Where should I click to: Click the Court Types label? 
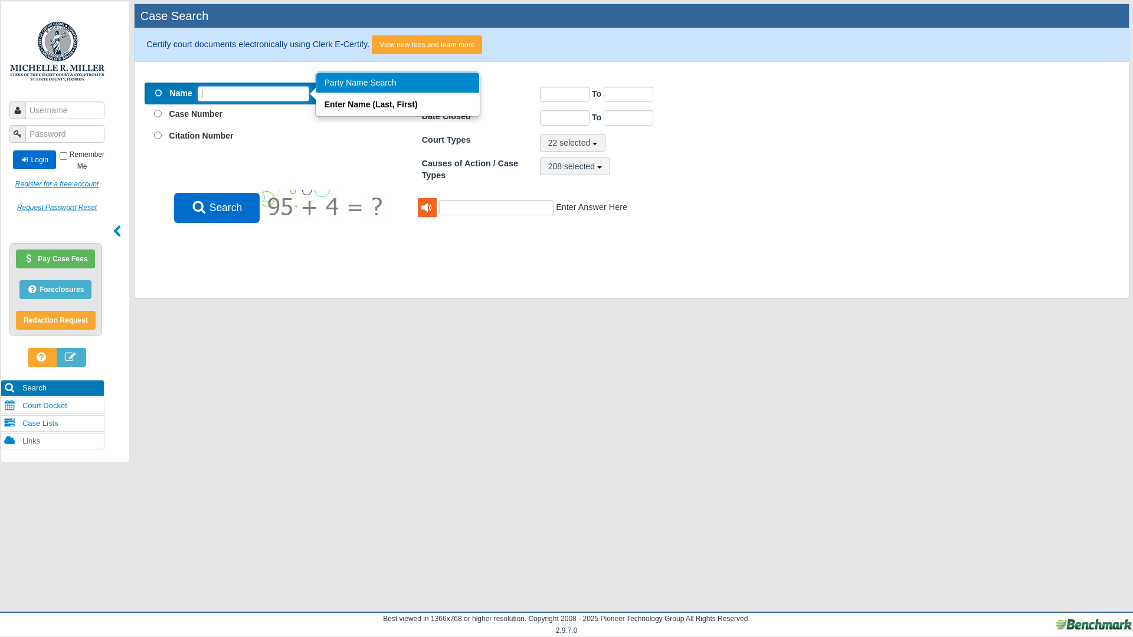pyautogui.click(x=446, y=140)
